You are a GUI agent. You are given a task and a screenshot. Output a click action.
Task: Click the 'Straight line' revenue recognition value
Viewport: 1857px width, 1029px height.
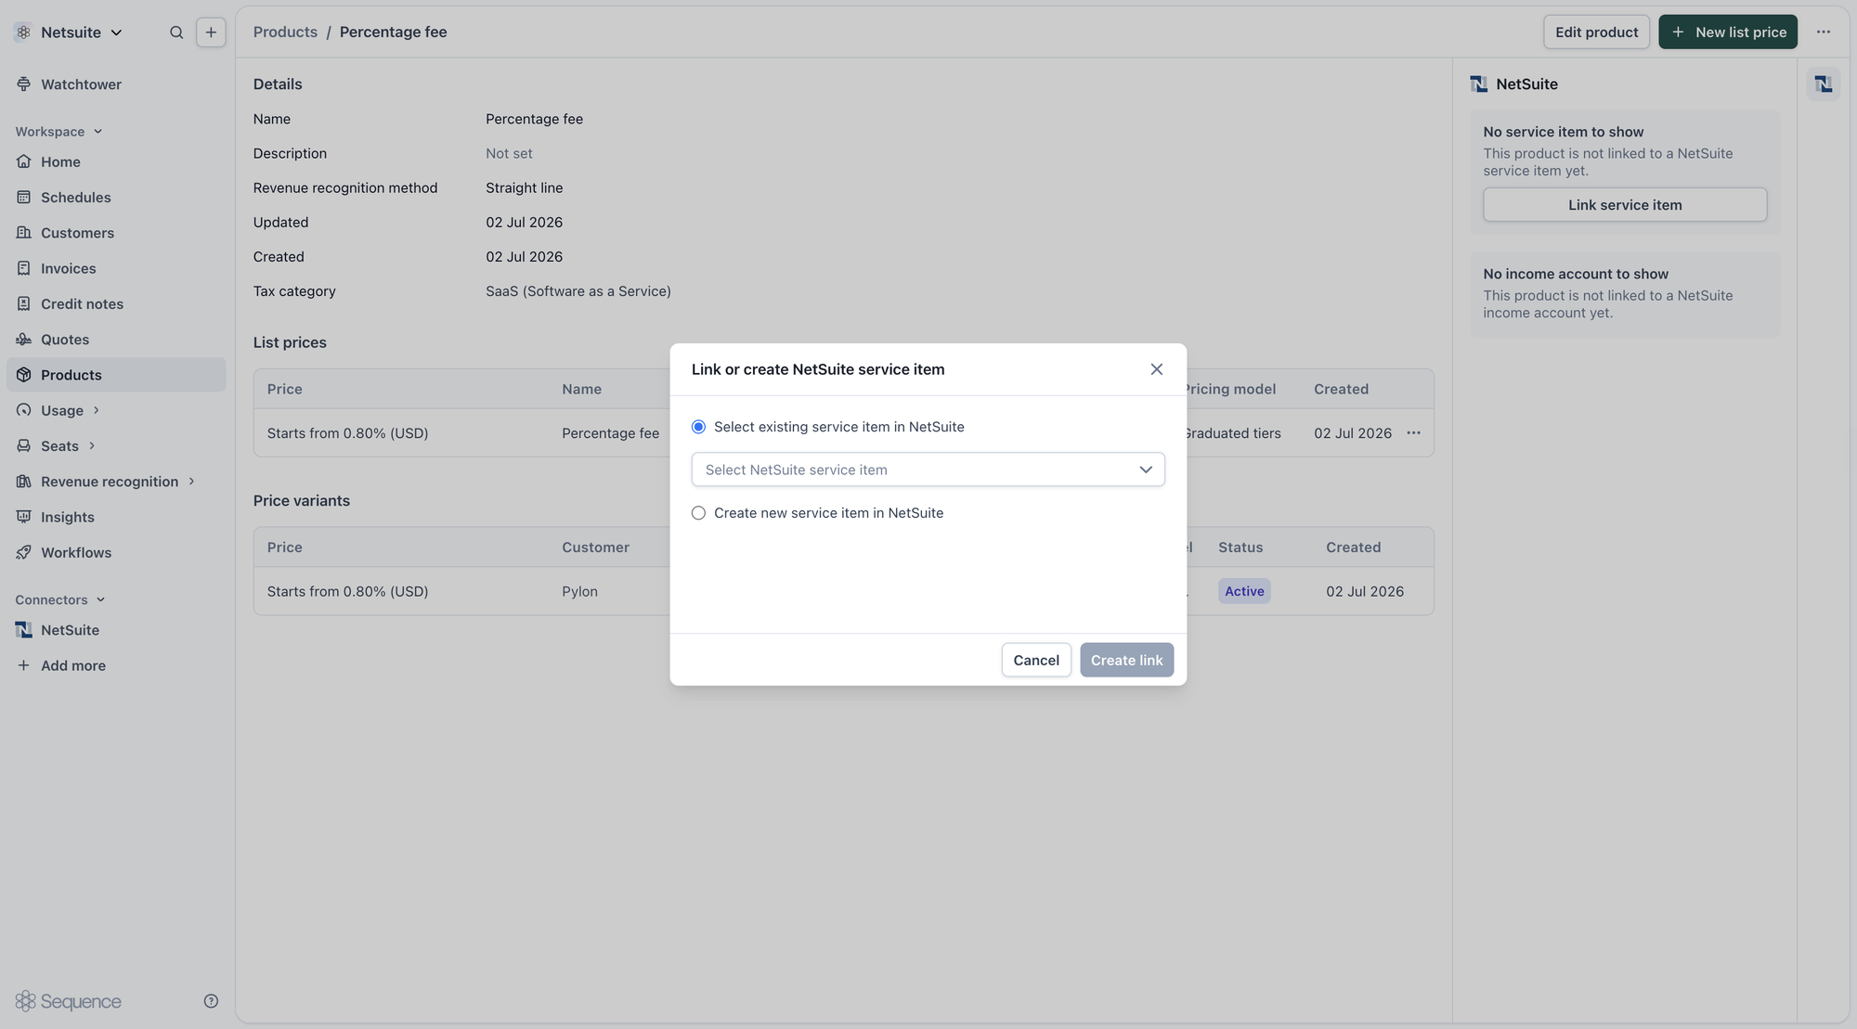click(525, 187)
